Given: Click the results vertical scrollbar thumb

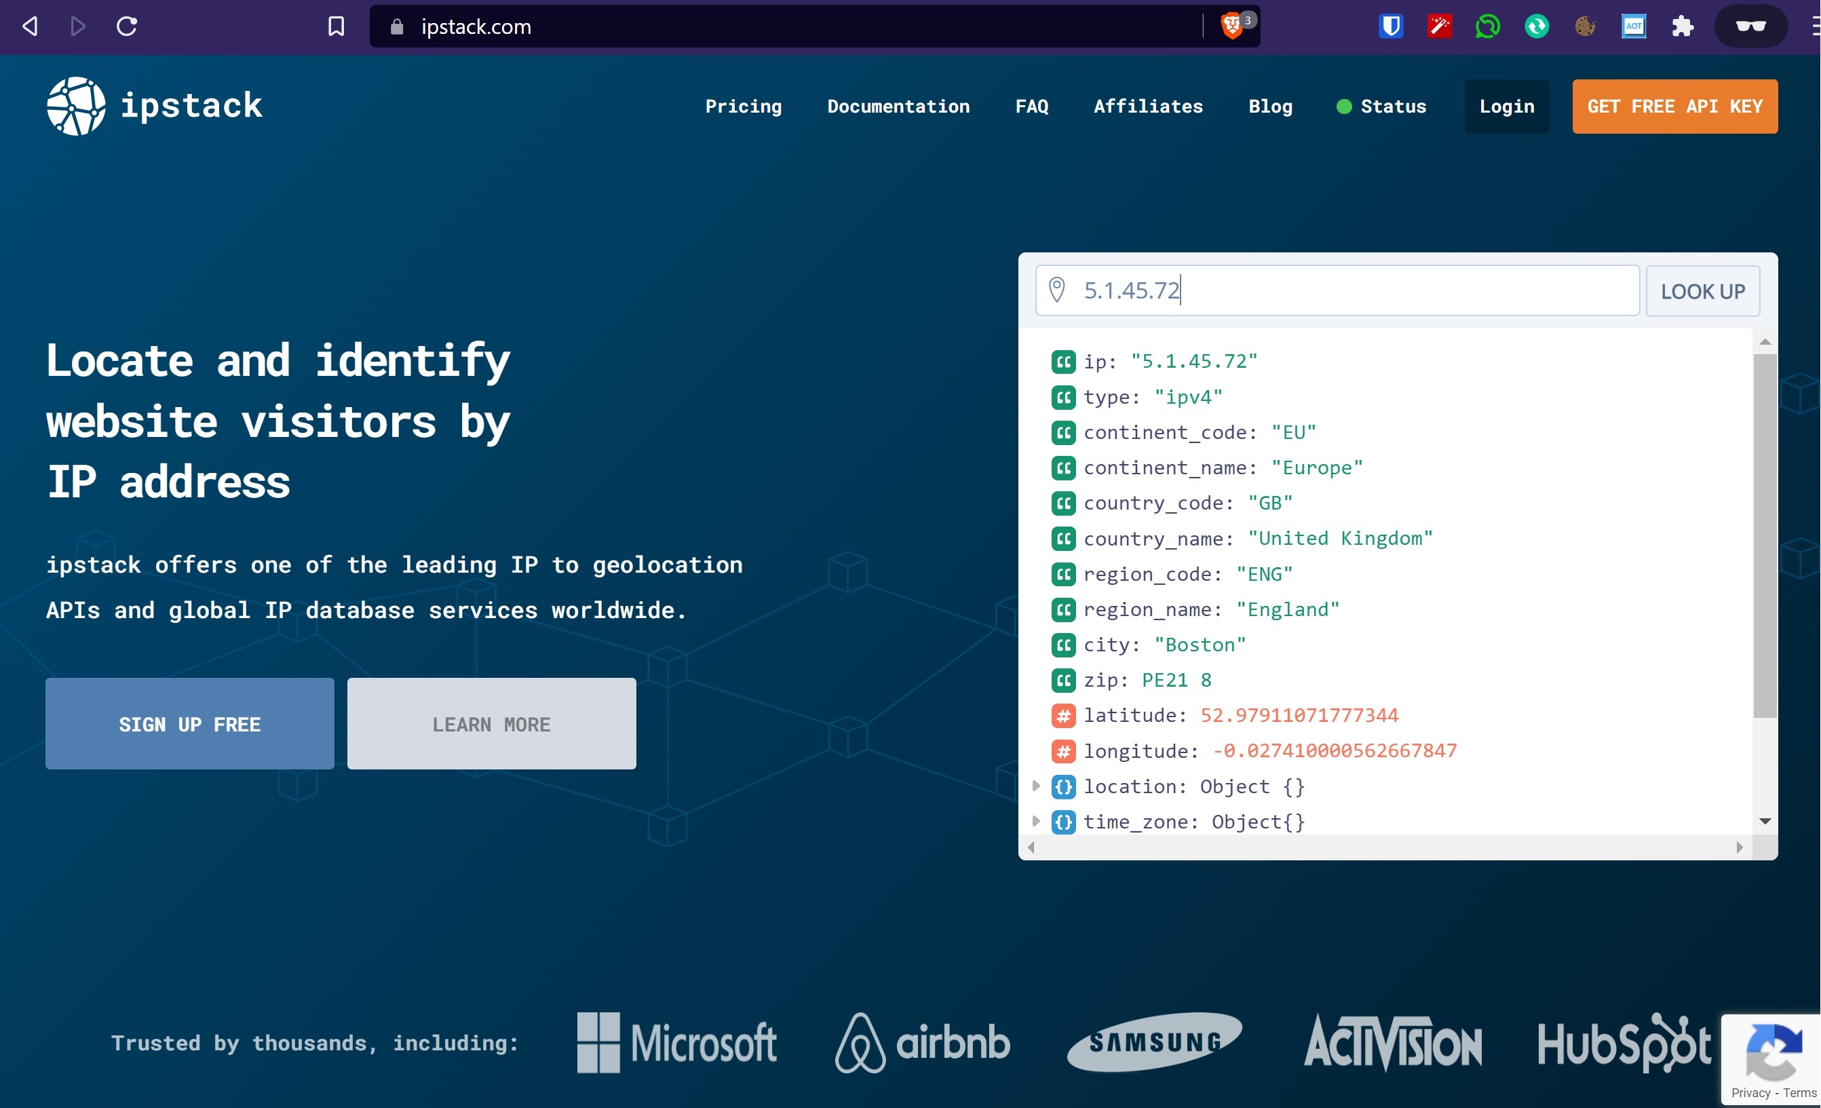Looking at the screenshot, I should [x=1765, y=535].
